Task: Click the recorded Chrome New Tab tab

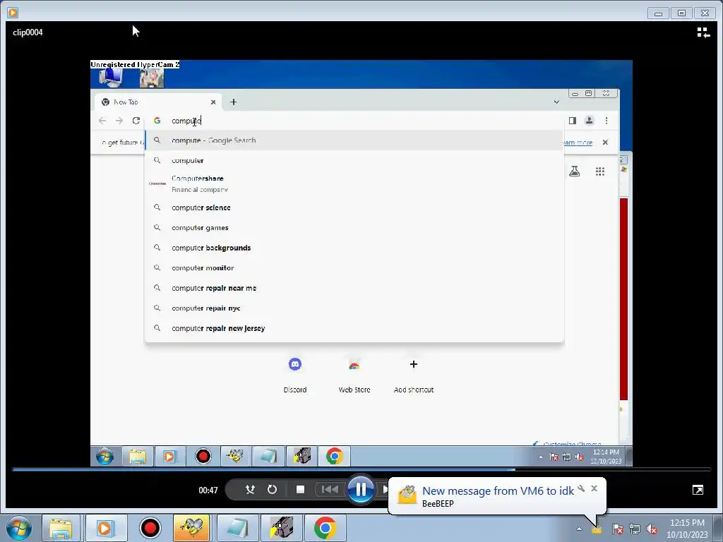Action: point(158,102)
